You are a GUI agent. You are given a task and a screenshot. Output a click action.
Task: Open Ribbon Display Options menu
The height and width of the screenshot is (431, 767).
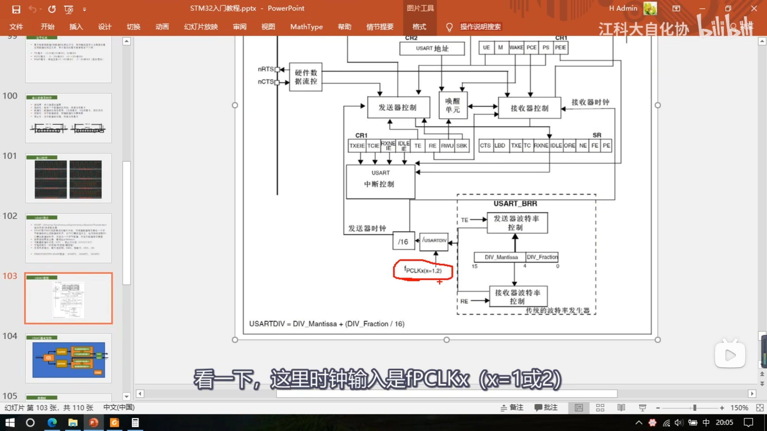(676, 8)
